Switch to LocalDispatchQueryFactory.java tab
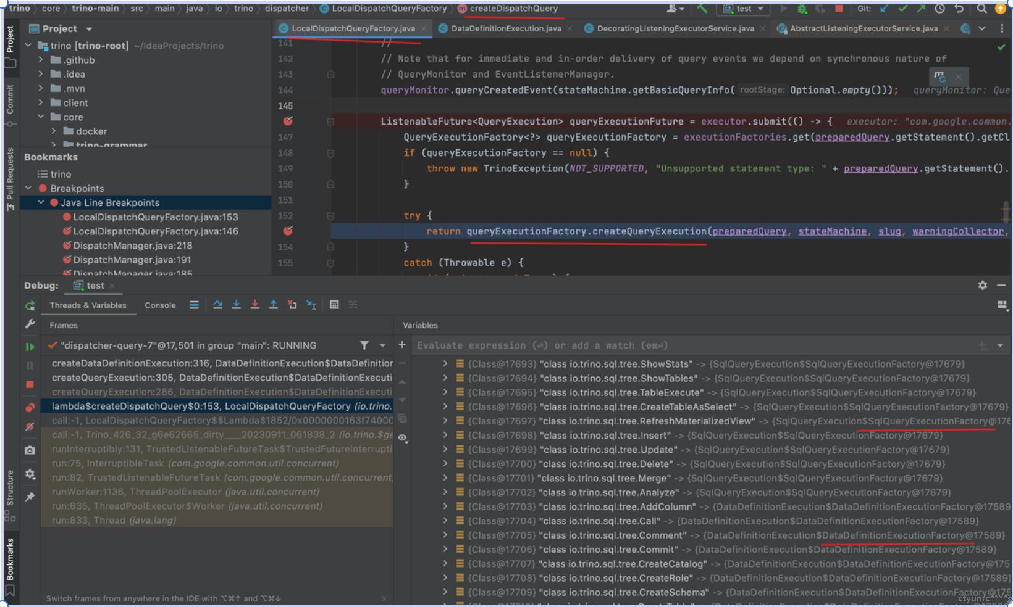Screen dimensions: 1013x607 [x=353, y=28]
